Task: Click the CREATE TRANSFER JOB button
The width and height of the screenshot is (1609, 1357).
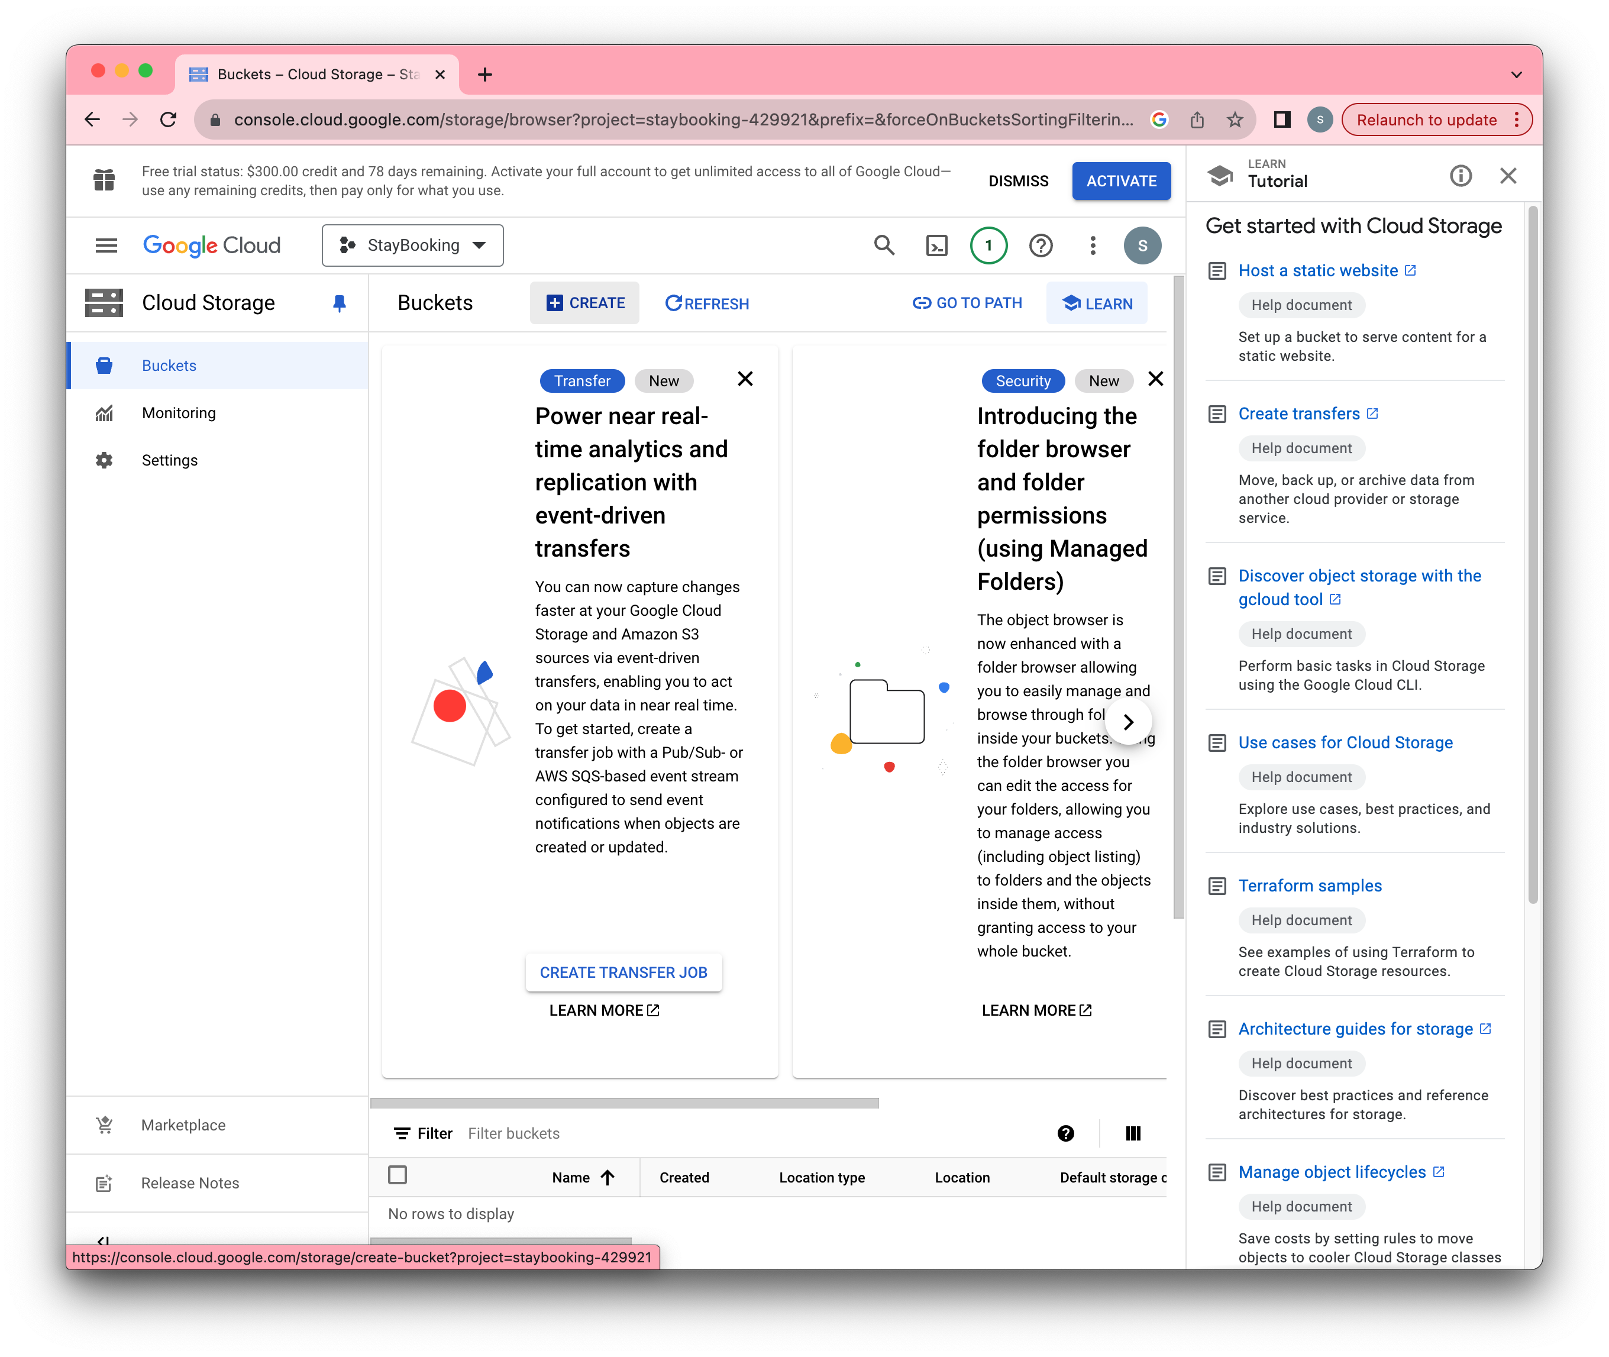Action: pyautogui.click(x=623, y=971)
